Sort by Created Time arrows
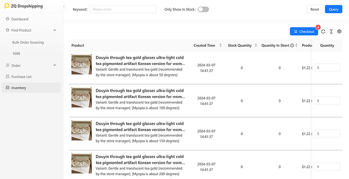349x179 pixels. (x=221, y=45)
